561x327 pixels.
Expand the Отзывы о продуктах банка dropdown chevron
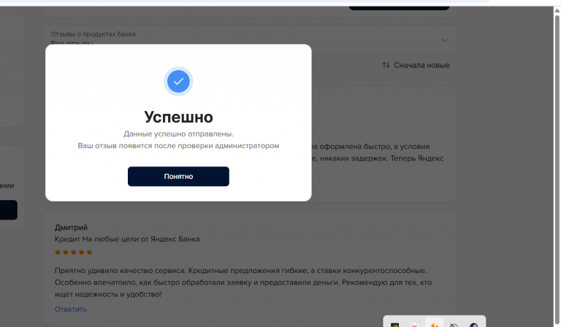[x=444, y=40]
